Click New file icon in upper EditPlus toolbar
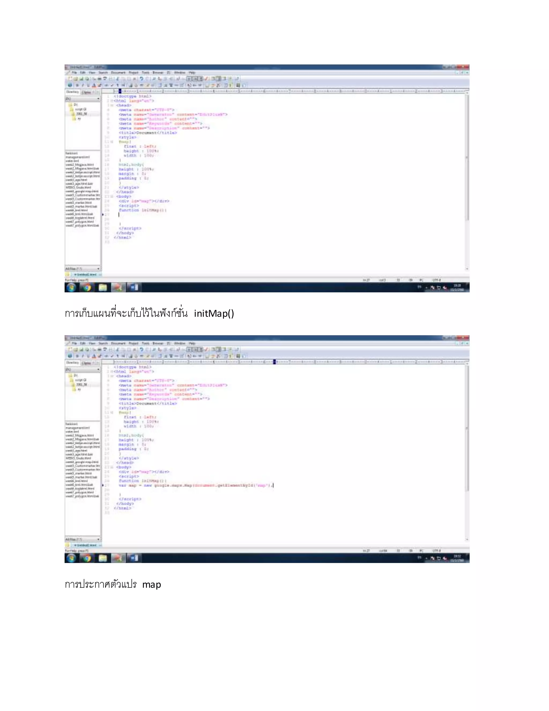The image size is (549, 711). click(x=70, y=78)
